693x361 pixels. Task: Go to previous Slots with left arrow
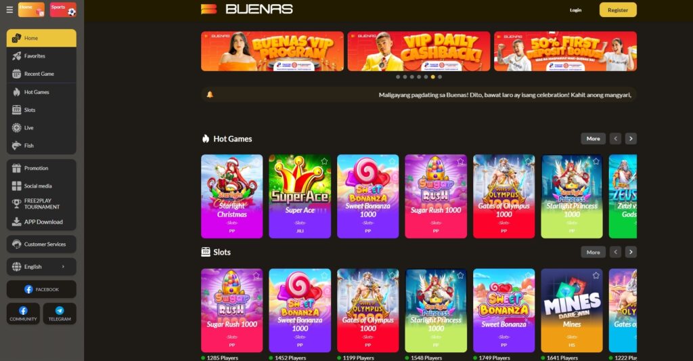pyautogui.click(x=616, y=252)
